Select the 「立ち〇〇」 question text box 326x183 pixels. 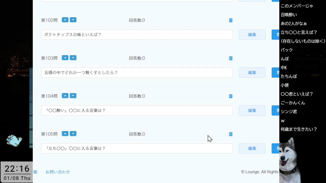coord(137,148)
